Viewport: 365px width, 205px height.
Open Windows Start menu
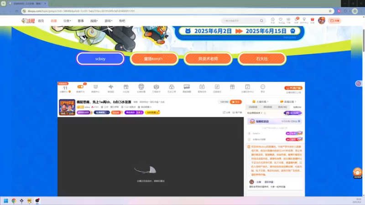pyautogui.click(x=6, y=200)
